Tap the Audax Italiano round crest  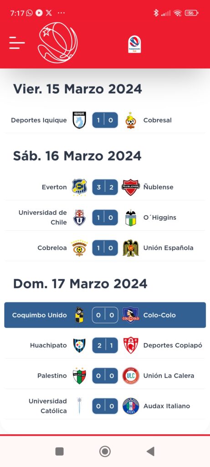click(131, 406)
